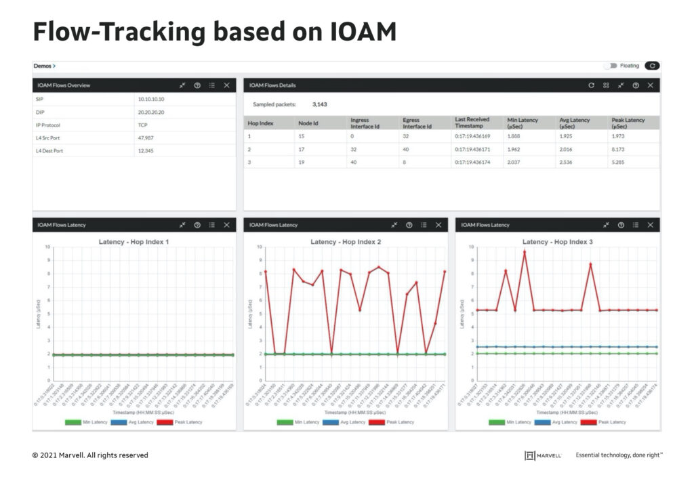The width and height of the screenshot is (694, 477).
Task: Sort by the Node Id column header
Action: (x=321, y=123)
